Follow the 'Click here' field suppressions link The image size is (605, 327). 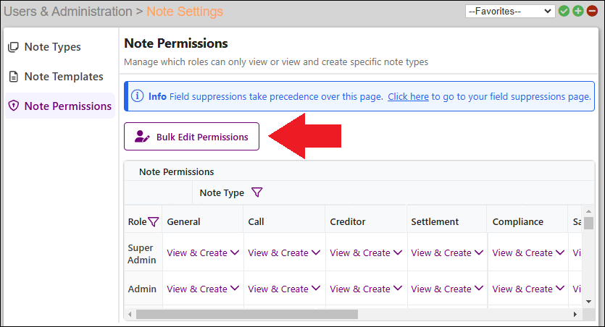408,96
